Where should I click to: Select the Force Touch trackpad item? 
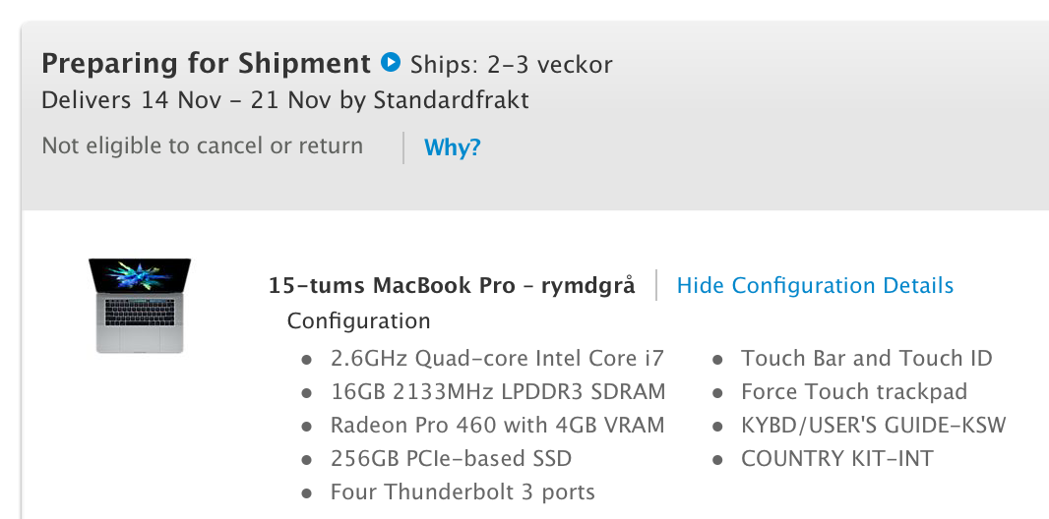tap(853, 391)
